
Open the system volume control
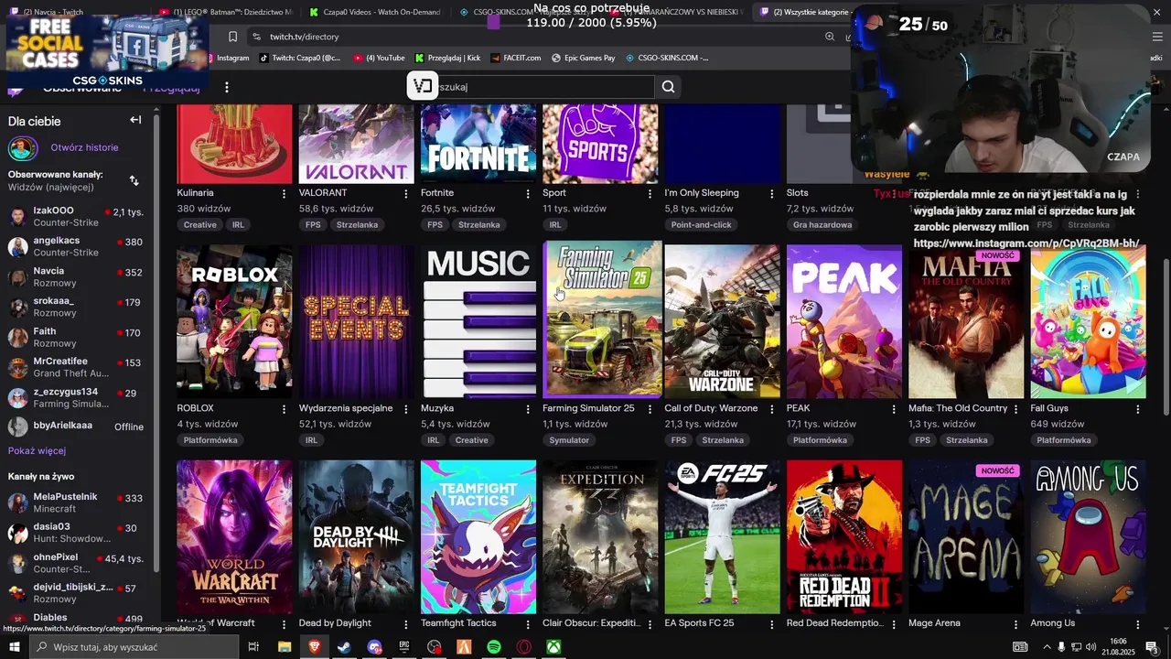[1091, 647]
